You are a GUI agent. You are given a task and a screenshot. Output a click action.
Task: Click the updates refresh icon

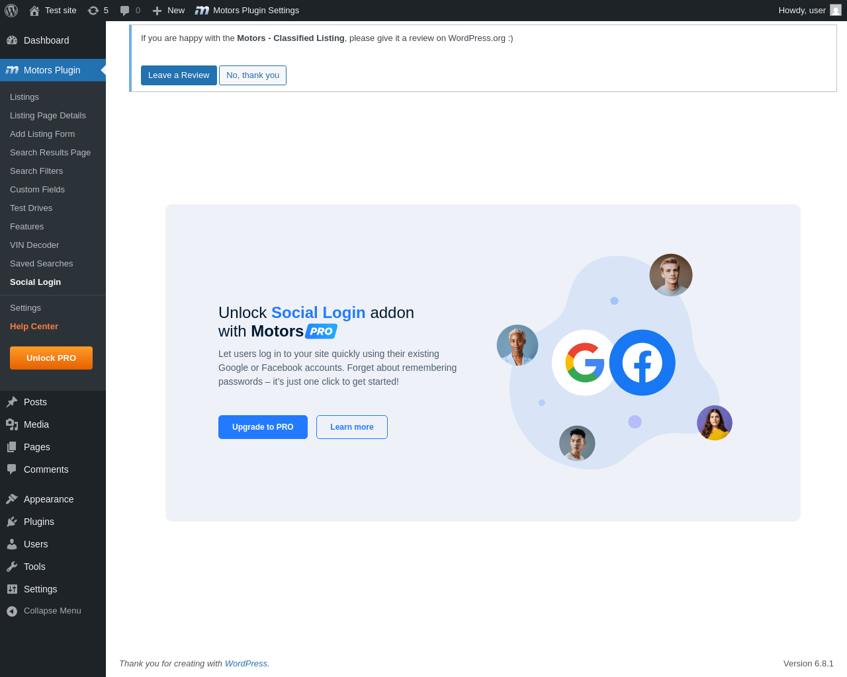pyautogui.click(x=93, y=11)
